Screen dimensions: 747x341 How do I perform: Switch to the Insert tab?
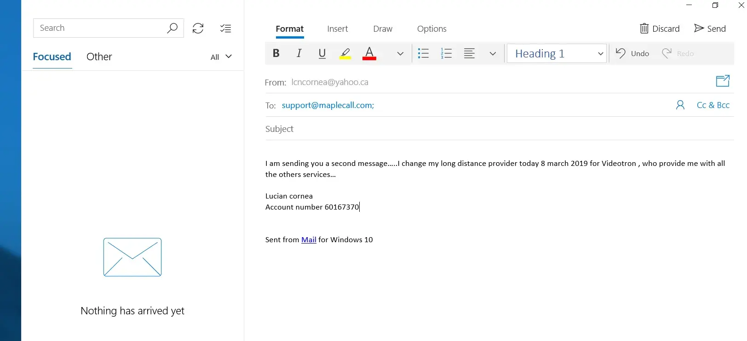point(337,29)
